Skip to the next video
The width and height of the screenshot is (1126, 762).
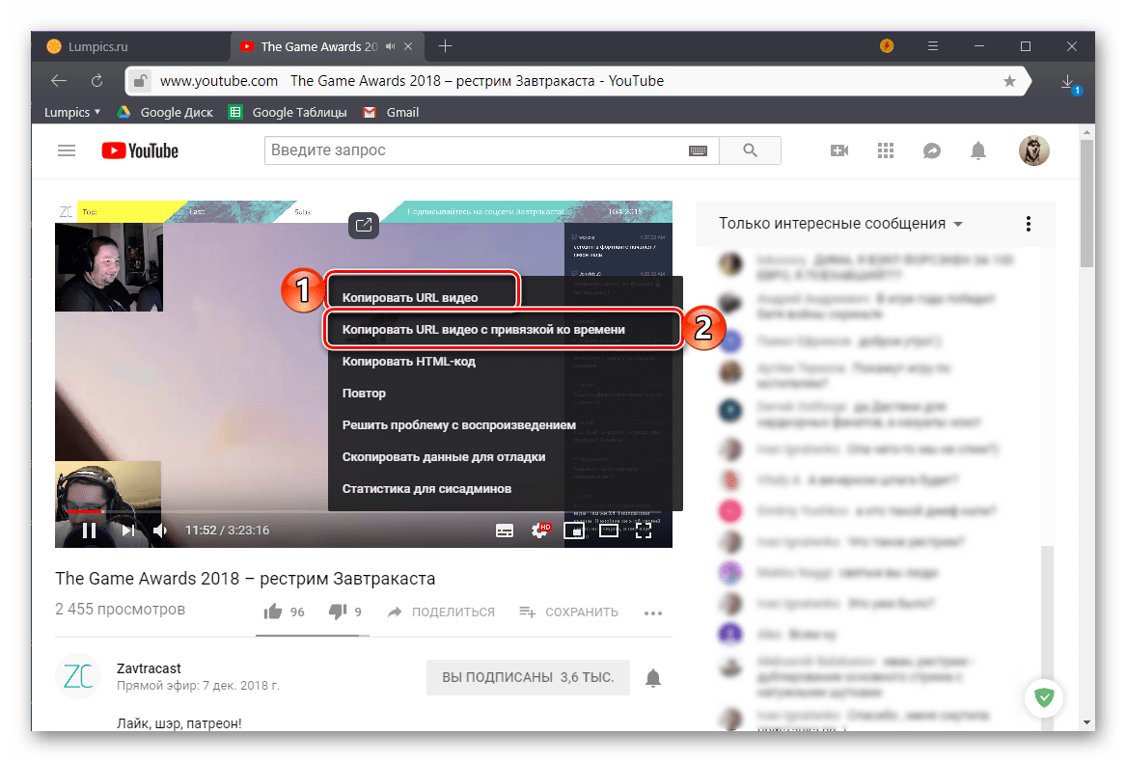tap(127, 531)
